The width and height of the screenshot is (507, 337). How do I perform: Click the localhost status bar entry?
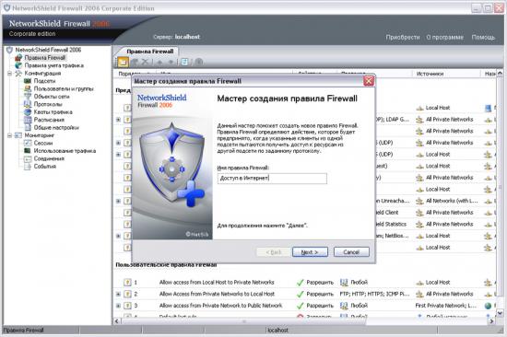click(277, 331)
